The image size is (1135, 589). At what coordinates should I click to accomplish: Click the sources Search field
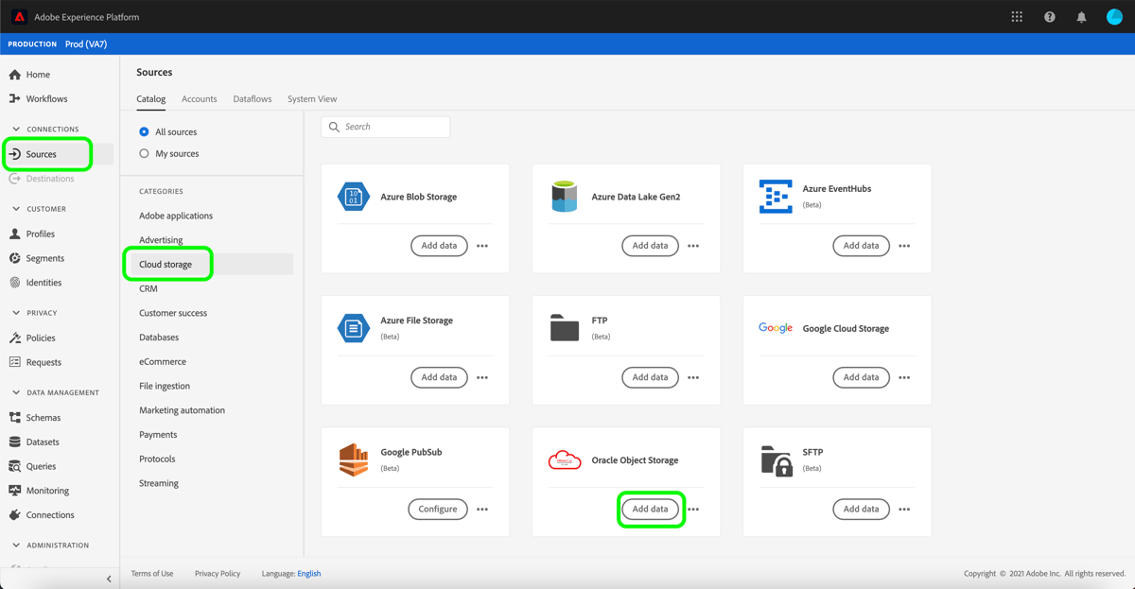click(x=385, y=127)
